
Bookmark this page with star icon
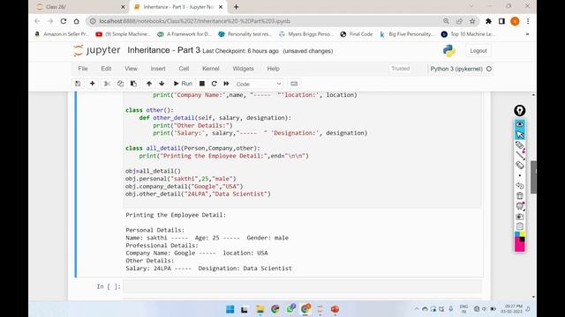[472, 21]
